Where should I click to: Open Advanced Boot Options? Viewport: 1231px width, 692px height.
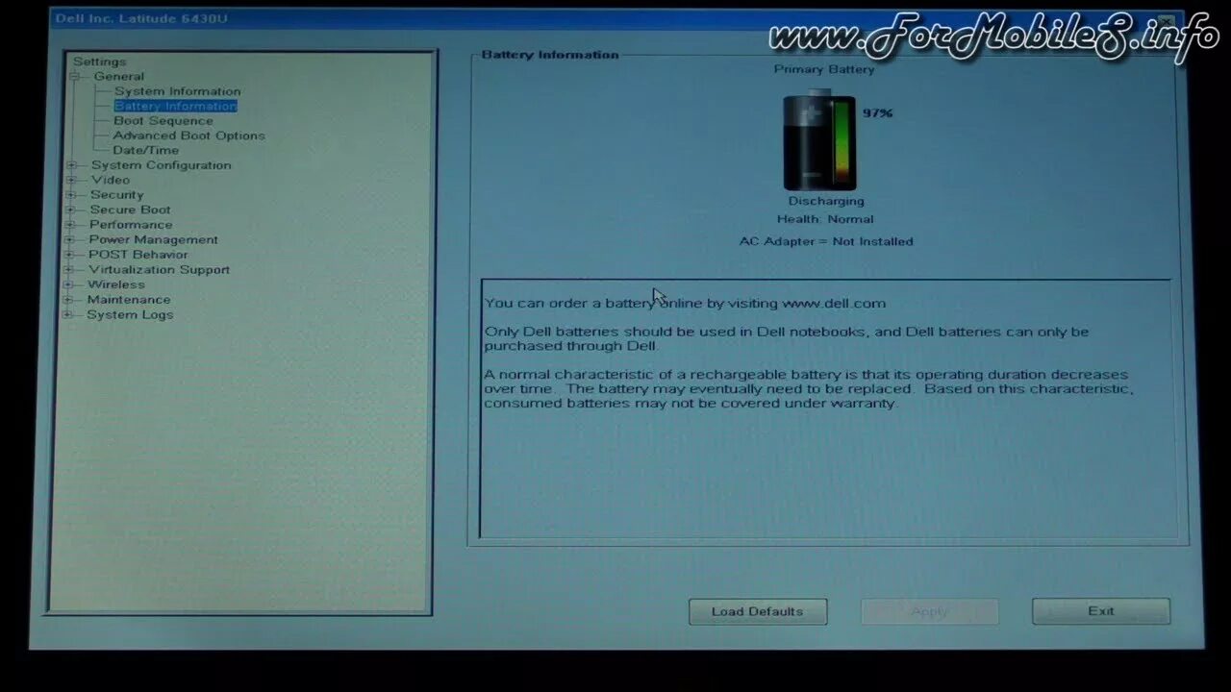(x=189, y=136)
